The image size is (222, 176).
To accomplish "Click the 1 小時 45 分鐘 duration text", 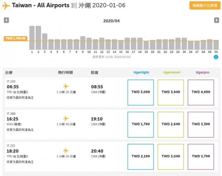I will click(66, 124).
